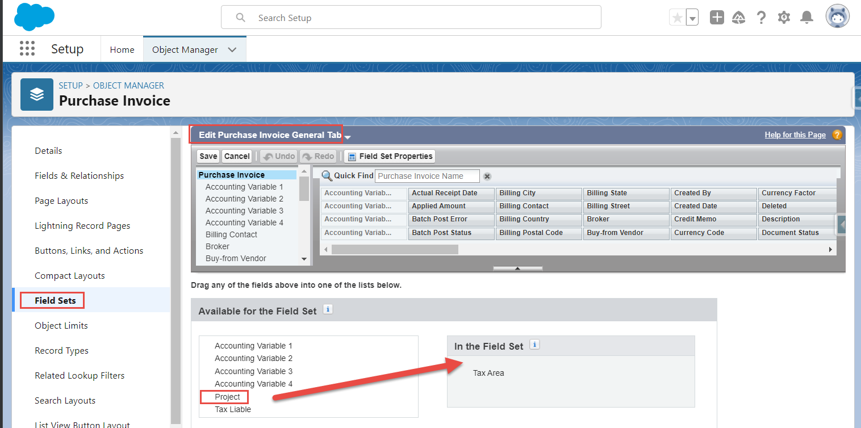Click the Salesforce cloud logo
Viewport: 861px width, 428px height.
pyautogui.click(x=34, y=17)
